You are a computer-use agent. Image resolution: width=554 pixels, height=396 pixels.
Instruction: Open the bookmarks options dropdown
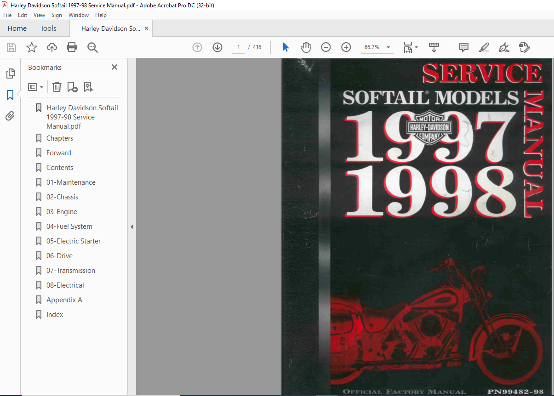pos(35,87)
